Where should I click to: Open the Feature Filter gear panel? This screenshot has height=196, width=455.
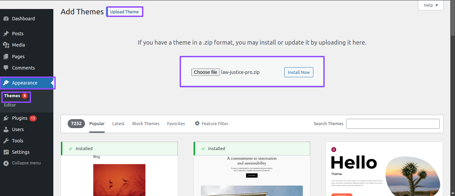pos(212,123)
